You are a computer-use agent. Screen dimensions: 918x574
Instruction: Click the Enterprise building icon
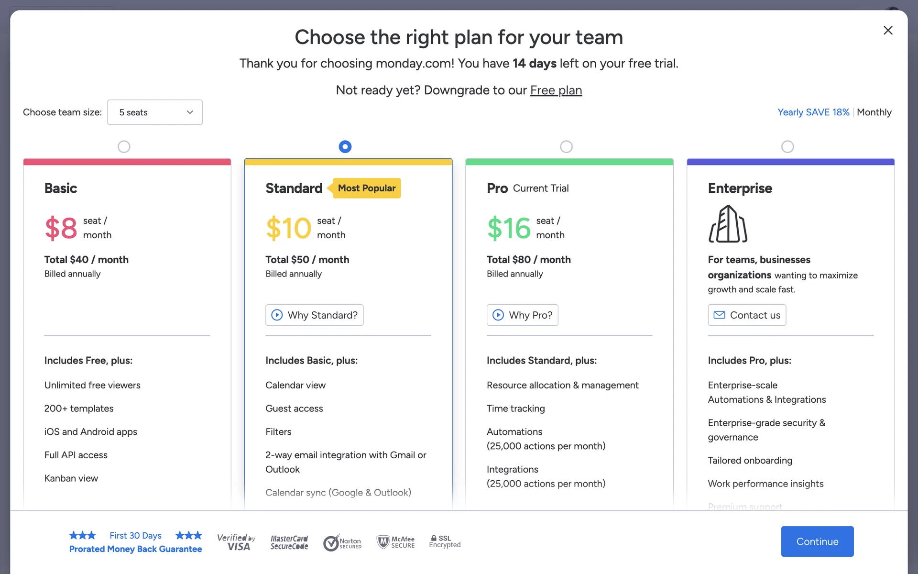point(728,224)
